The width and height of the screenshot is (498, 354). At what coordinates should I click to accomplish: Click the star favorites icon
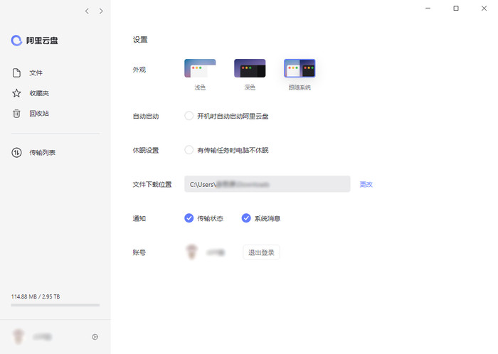[x=16, y=93]
